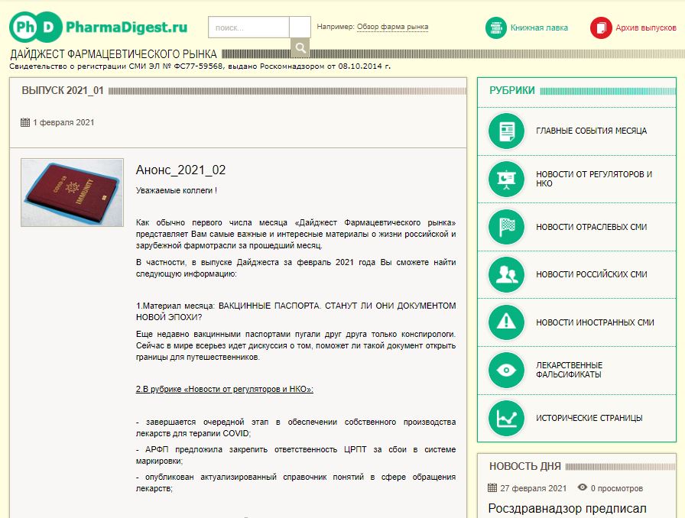Image resolution: width=685 pixels, height=518 pixels.
Task: Click the Лекарственные фальсификаты eye icon
Action: point(506,371)
